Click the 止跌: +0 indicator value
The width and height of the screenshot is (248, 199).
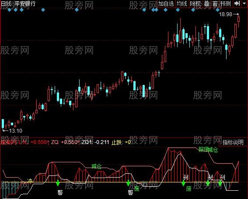[x=121, y=142]
